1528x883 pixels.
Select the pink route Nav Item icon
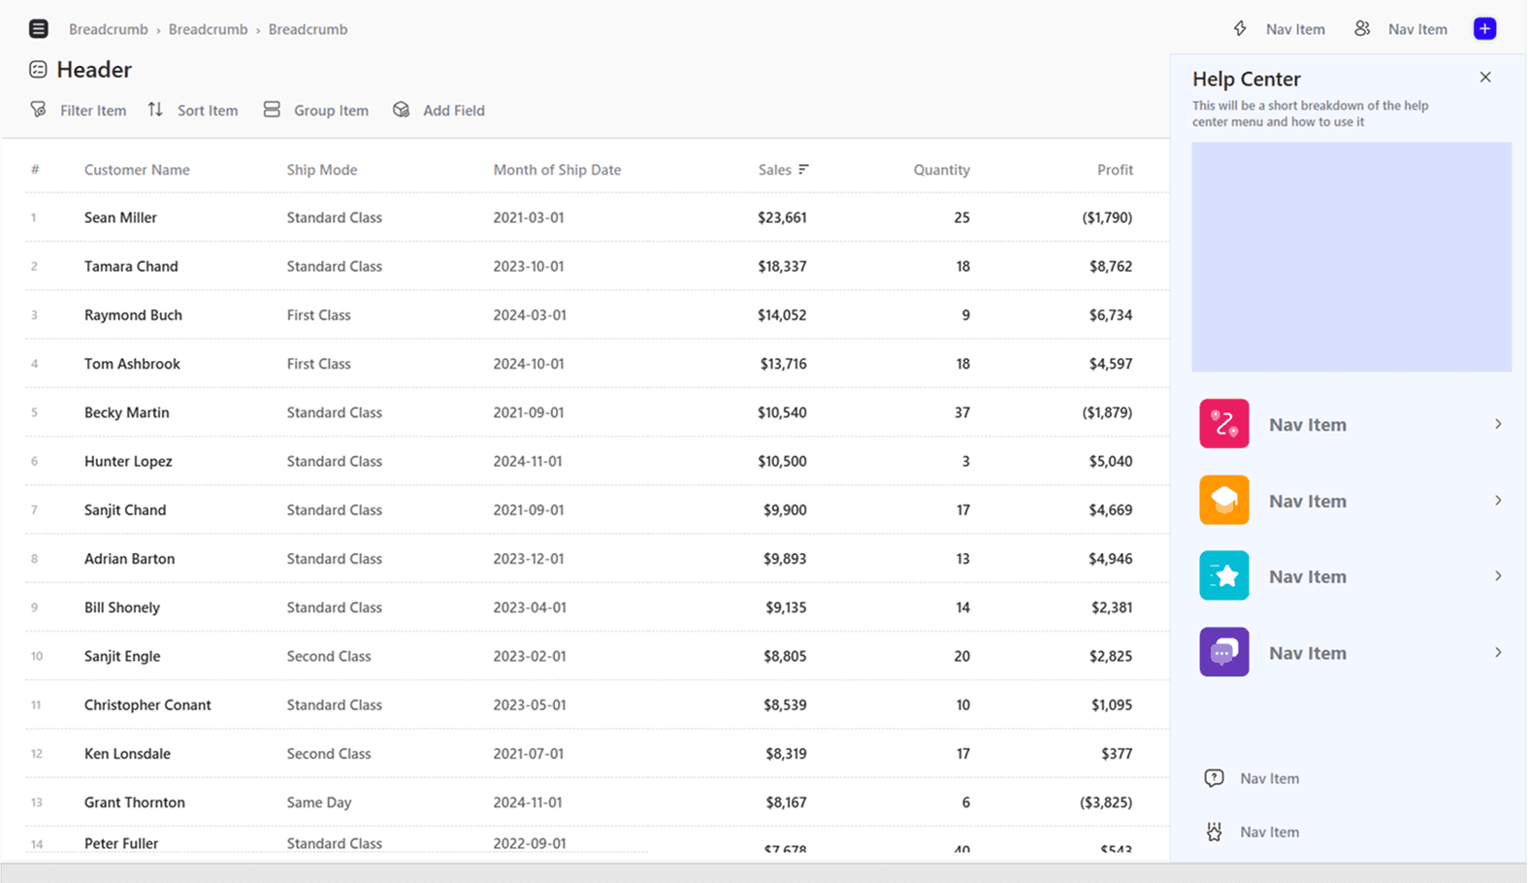1223,424
